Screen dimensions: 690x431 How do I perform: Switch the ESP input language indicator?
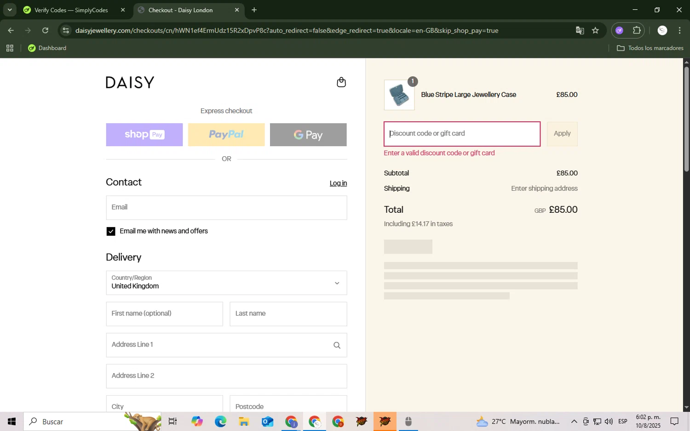pyautogui.click(x=622, y=421)
